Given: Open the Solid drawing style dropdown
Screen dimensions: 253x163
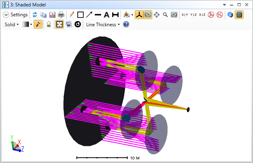Looking at the screenshot, I should [11, 25].
